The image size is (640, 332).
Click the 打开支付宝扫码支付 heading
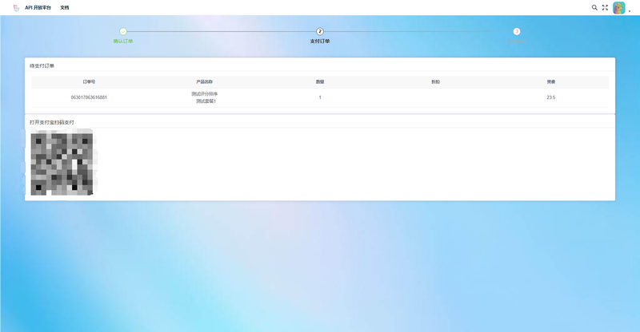[x=52, y=122]
